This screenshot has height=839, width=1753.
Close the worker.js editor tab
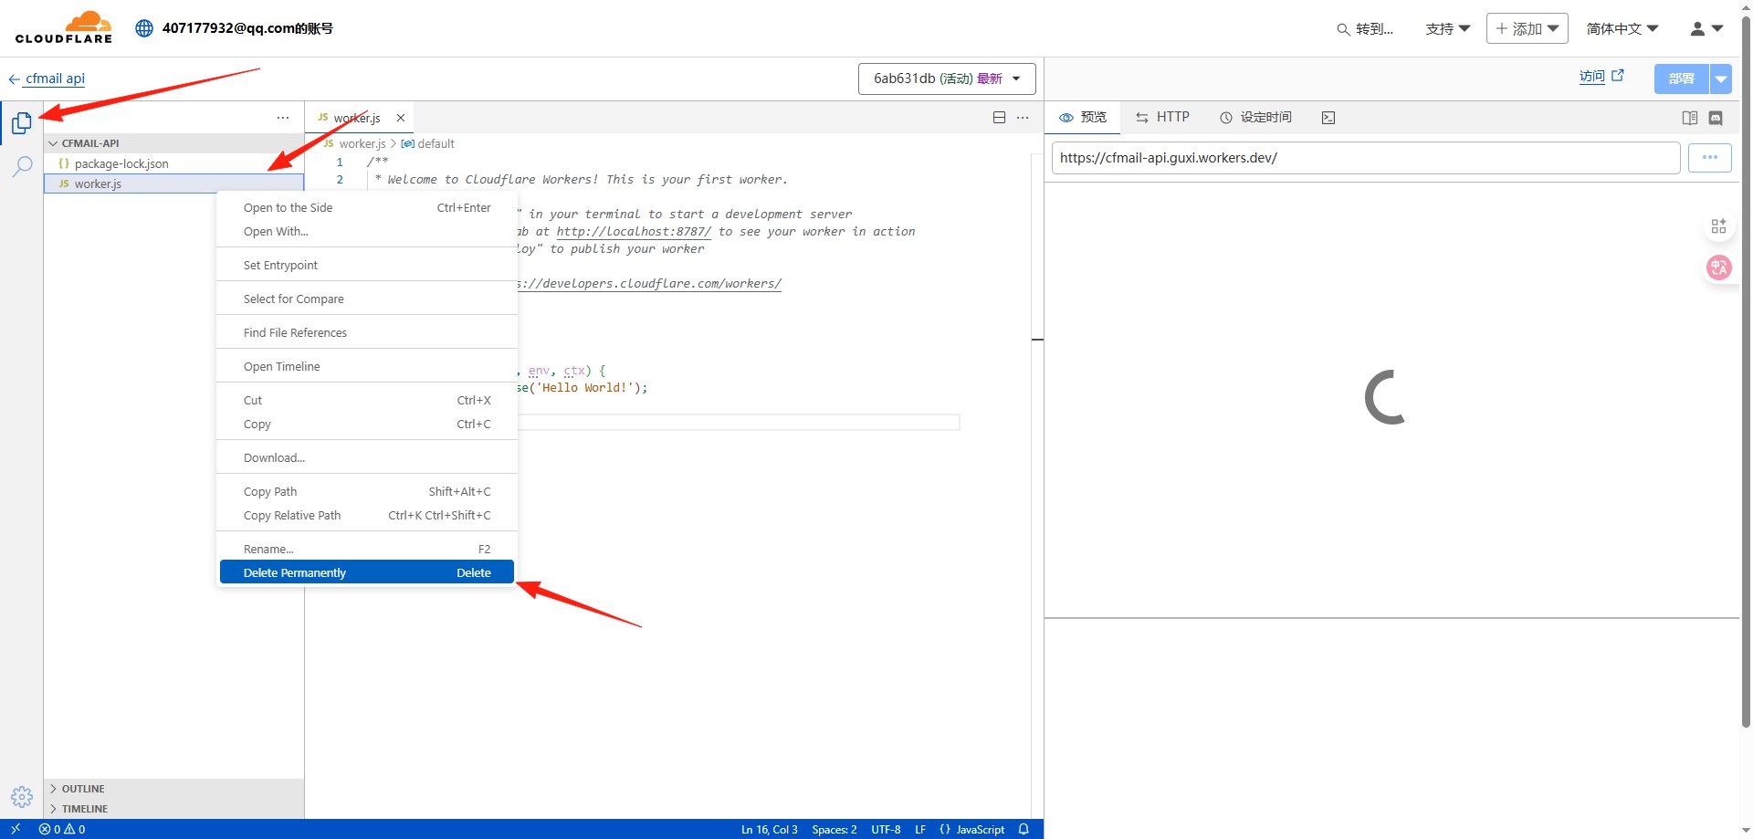[400, 118]
